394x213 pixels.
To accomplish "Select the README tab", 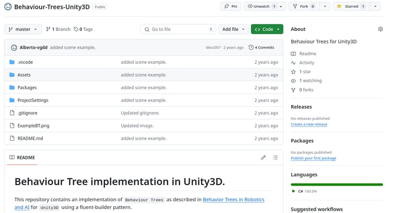I will click(x=22, y=158).
